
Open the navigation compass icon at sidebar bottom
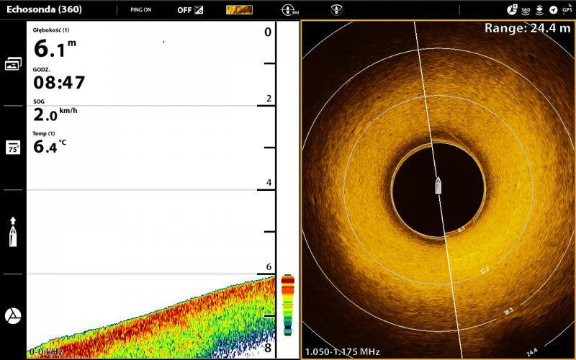(x=13, y=315)
